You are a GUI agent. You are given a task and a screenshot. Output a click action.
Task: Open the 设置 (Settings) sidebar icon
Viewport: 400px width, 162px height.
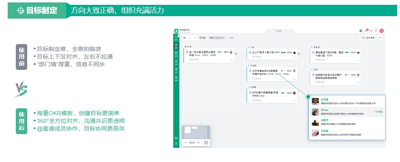pyautogui.click(x=176, y=78)
